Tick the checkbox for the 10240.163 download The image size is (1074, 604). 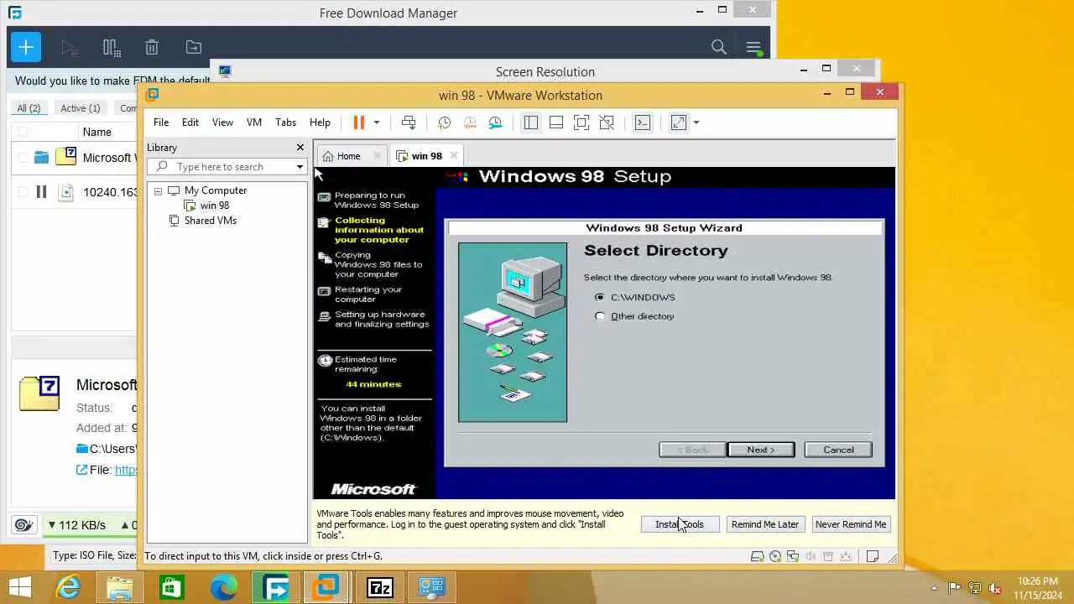point(23,192)
